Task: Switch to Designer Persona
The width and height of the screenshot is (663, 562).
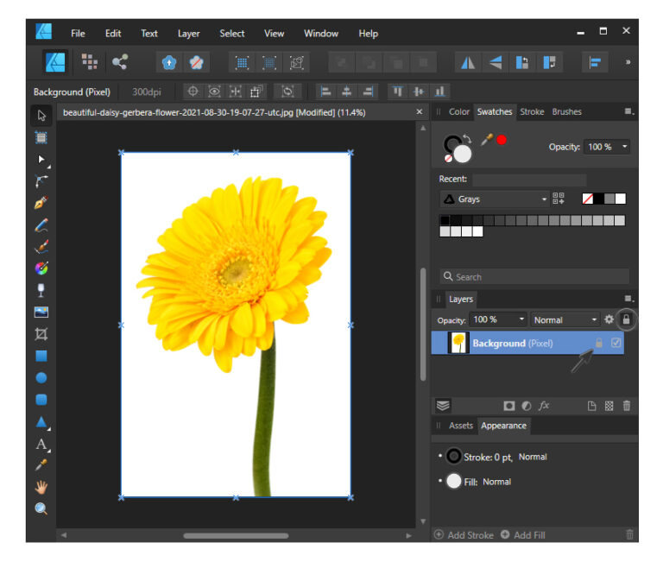Action: (x=55, y=62)
